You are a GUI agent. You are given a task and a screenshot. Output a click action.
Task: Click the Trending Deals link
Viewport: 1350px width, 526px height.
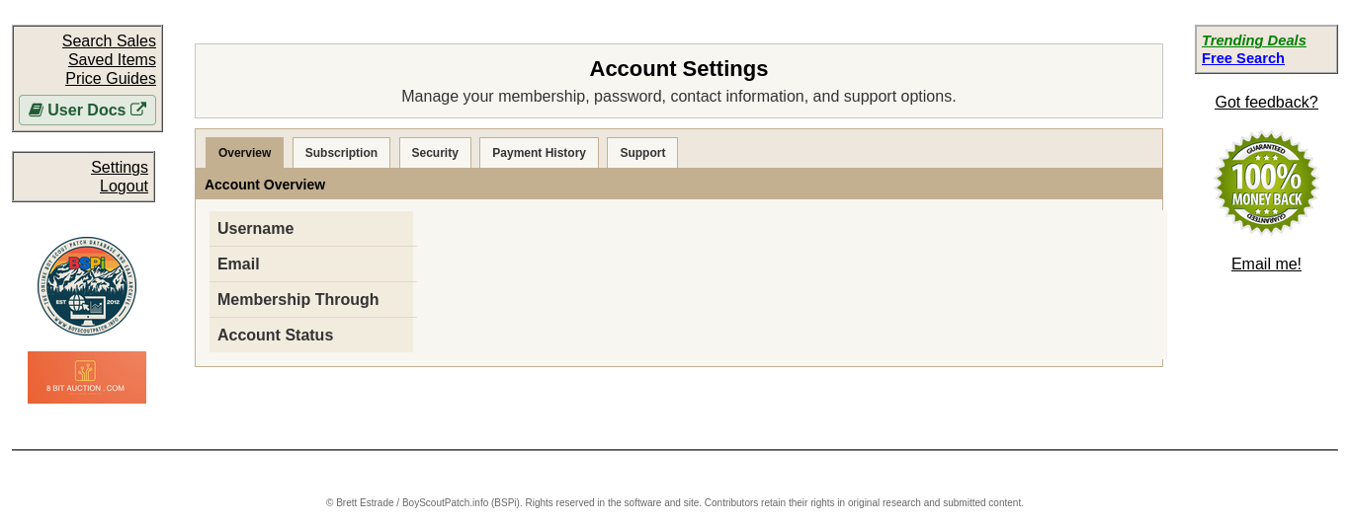point(1254,40)
